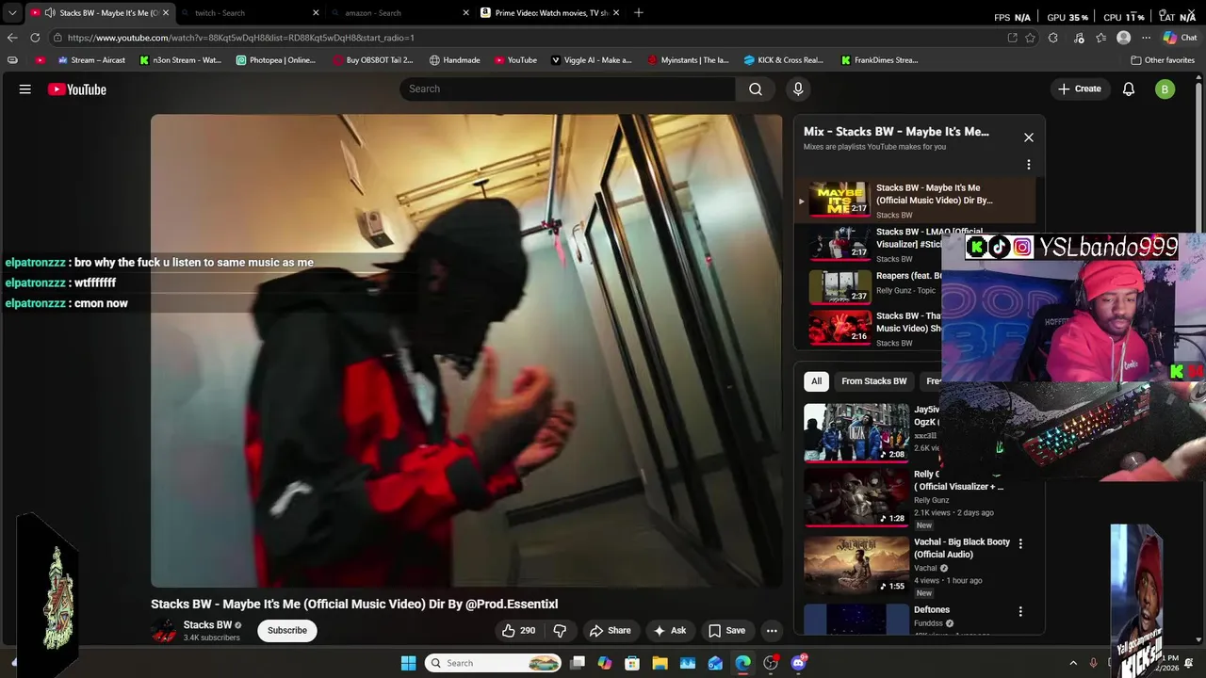This screenshot has width=1206, height=678.
Task: Play the Maybe It's Me playlist thumbnail
Action: [x=839, y=200]
